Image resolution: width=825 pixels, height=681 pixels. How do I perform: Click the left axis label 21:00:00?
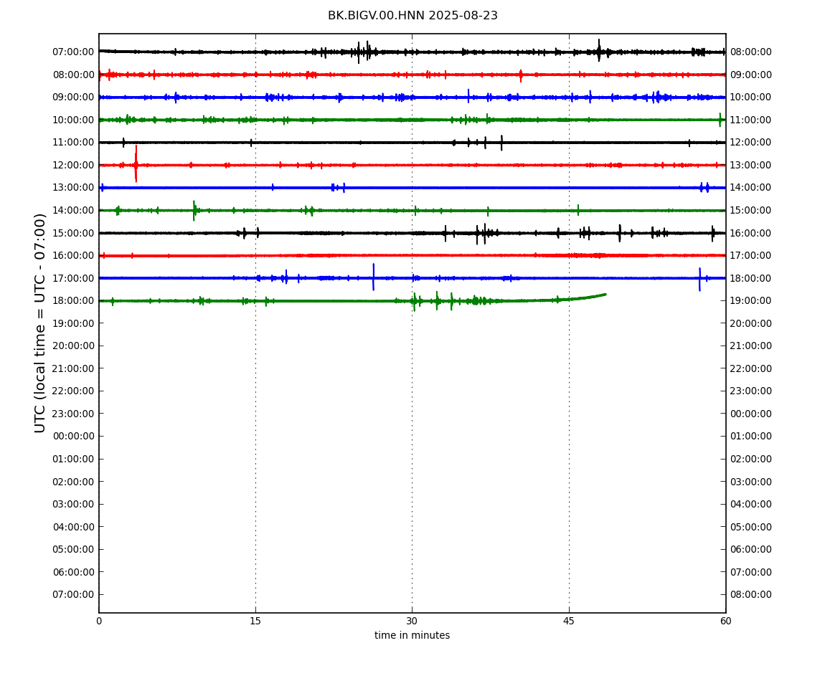point(73,368)
